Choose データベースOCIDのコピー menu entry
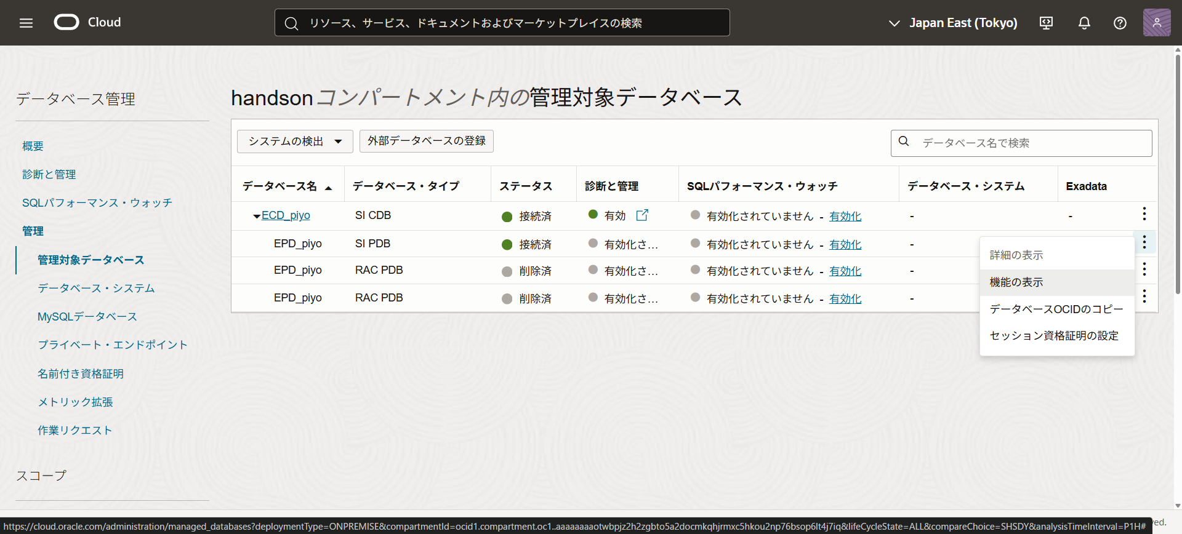 coord(1057,309)
